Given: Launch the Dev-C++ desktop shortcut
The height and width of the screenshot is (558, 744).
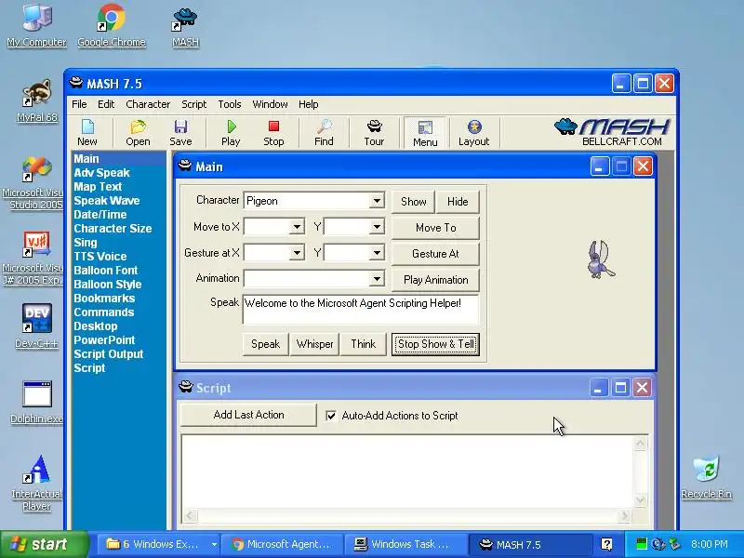Looking at the screenshot, I should [36, 326].
